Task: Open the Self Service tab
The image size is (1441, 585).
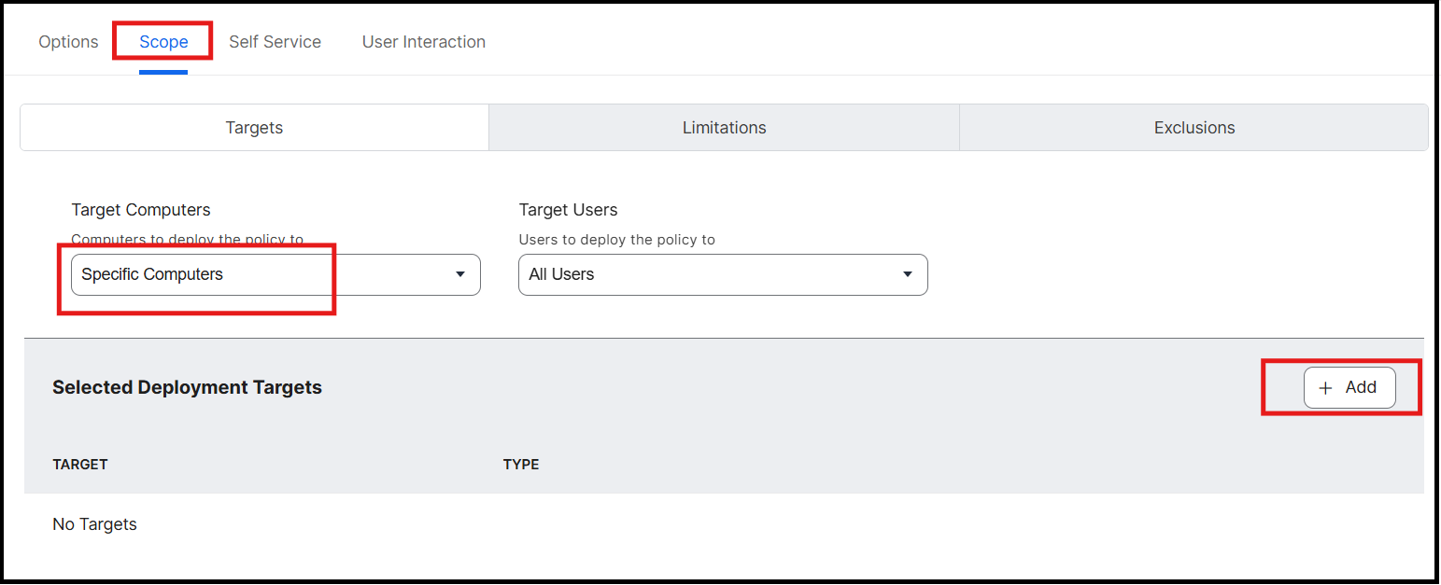Action: pos(275,42)
